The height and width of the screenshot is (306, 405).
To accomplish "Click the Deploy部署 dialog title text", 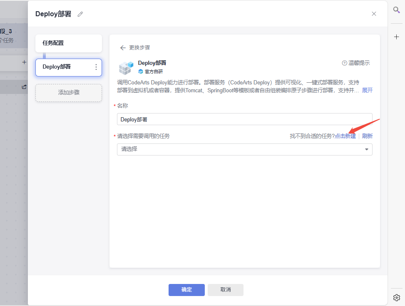I will (53, 14).
